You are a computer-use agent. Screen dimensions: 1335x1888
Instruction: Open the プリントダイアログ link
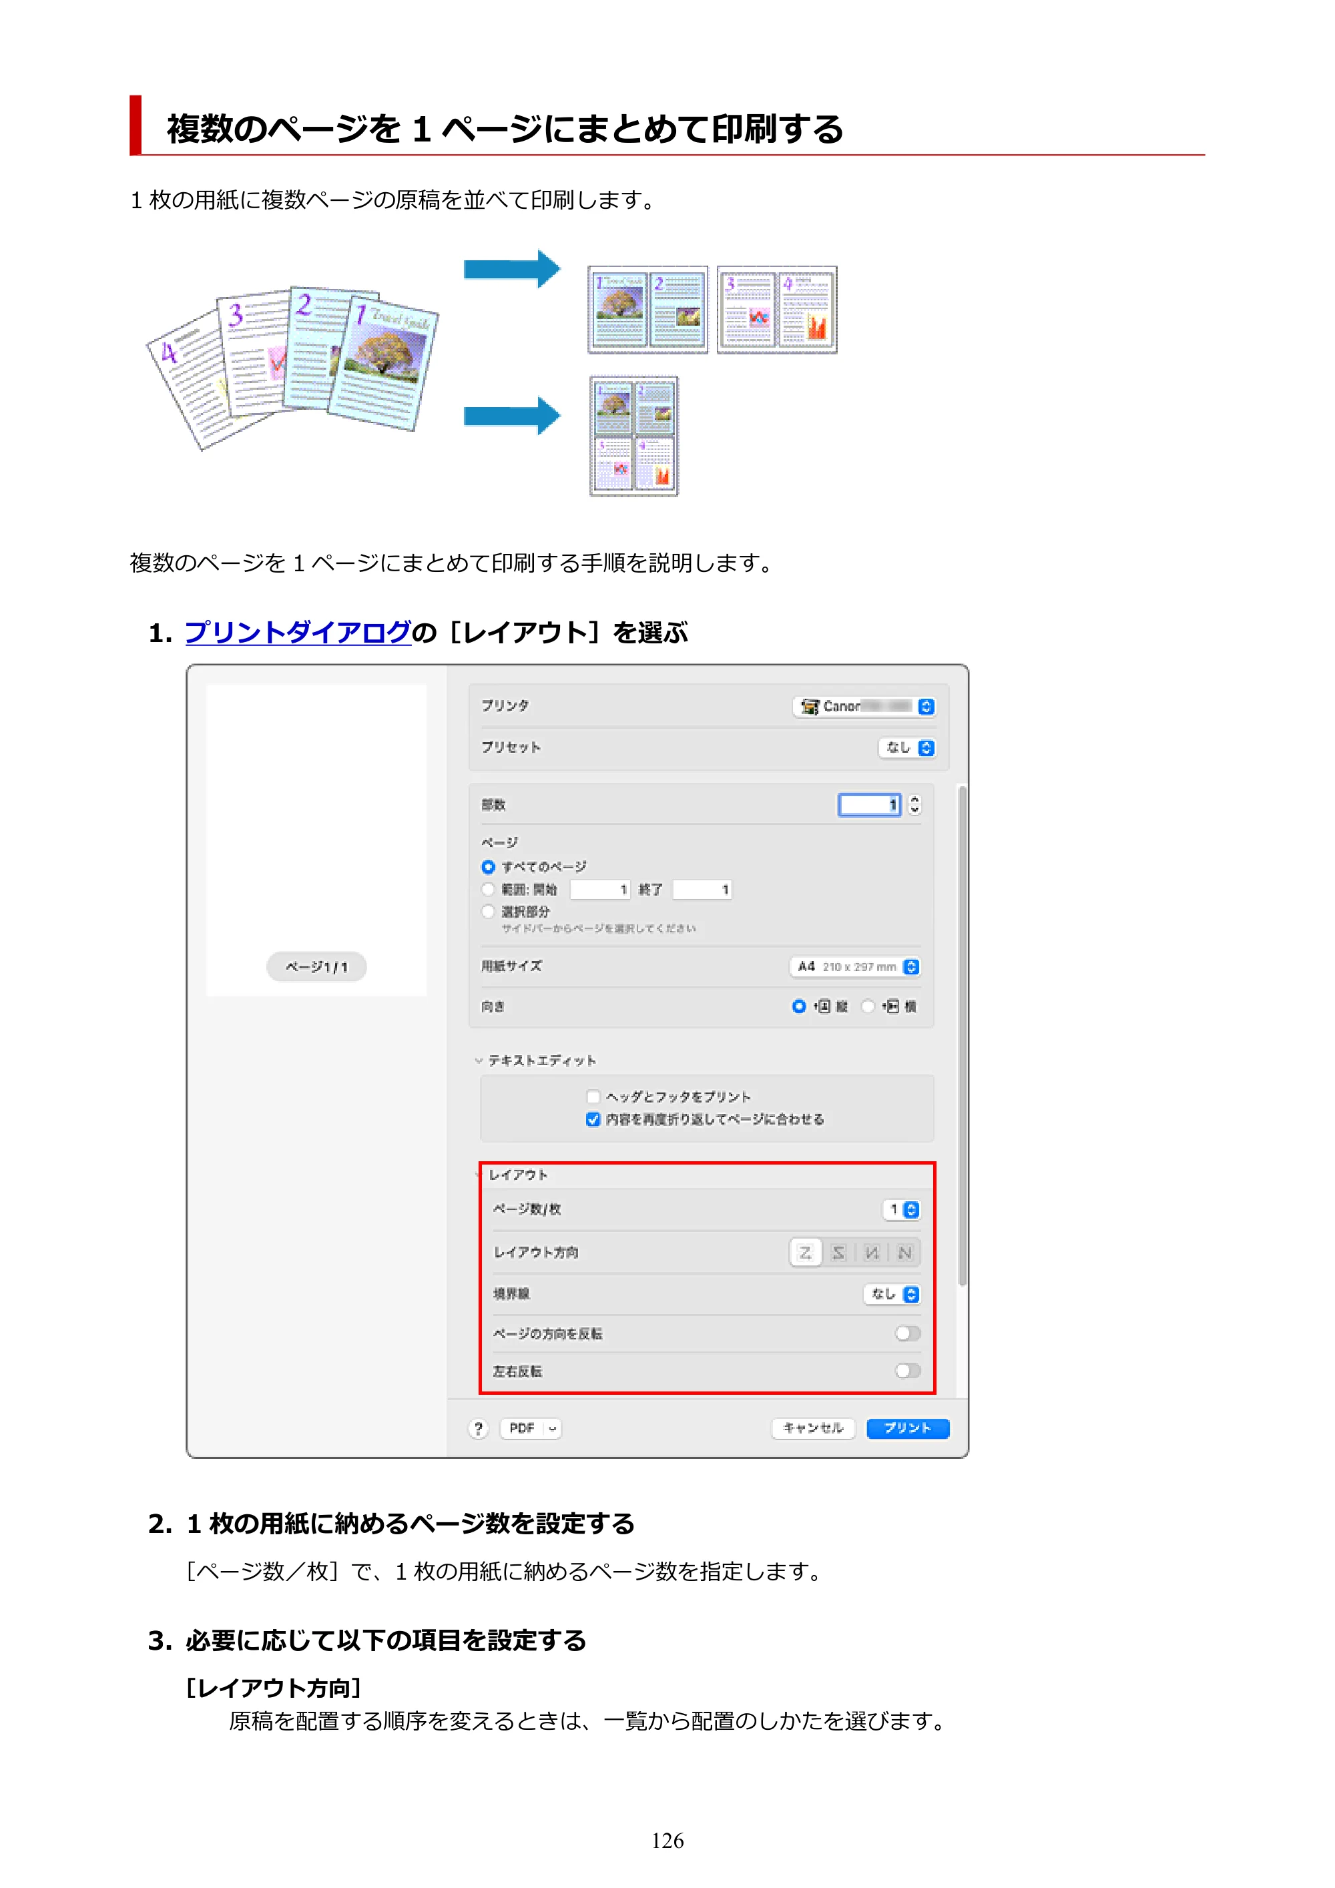pyautogui.click(x=298, y=633)
